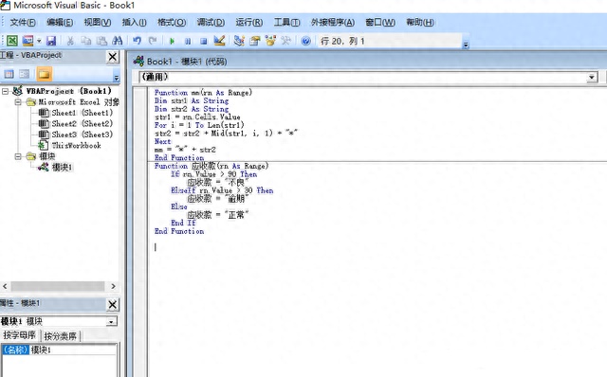Click View Code icon in project panel
This screenshot has height=377, width=607.
9,74
